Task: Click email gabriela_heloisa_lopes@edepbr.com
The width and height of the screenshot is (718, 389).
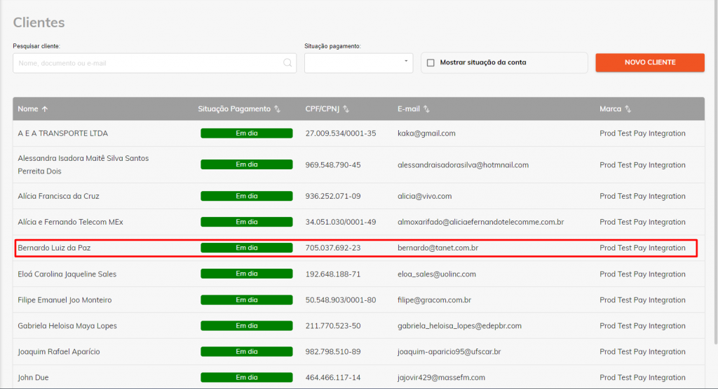Action: click(459, 326)
